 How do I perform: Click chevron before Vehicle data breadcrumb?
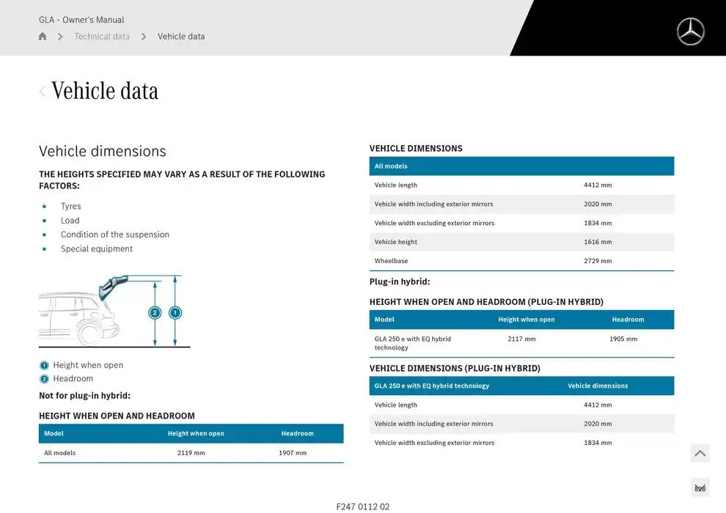[144, 37]
